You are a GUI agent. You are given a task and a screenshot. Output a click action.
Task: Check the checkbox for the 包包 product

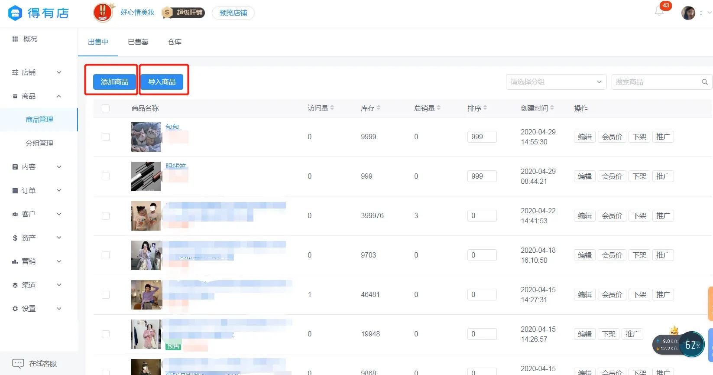(x=106, y=137)
